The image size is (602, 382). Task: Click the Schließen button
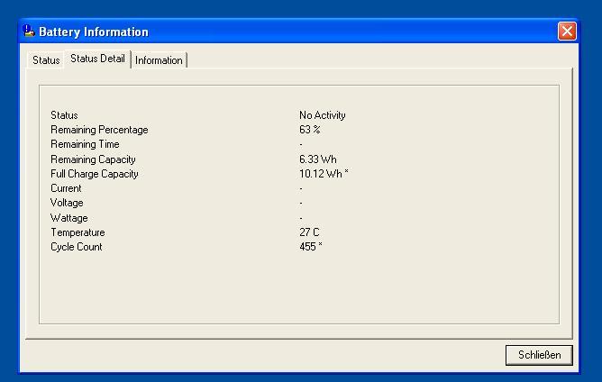[x=539, y=355]
